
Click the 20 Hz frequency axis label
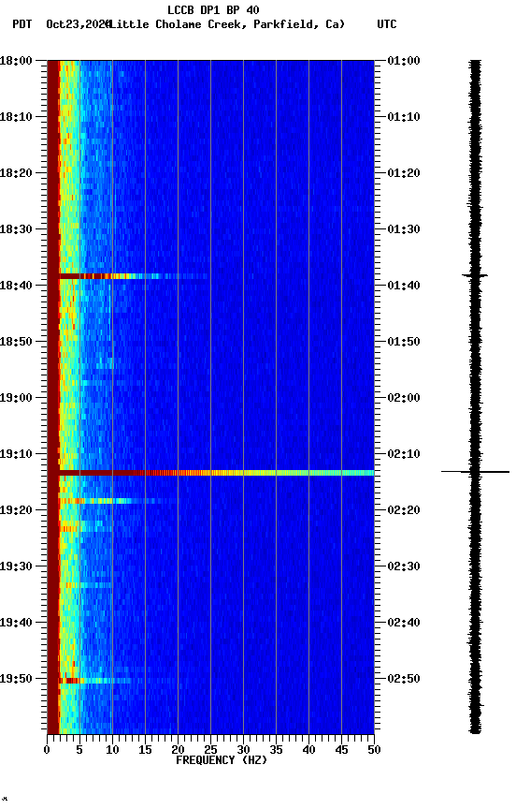(178, 750)
